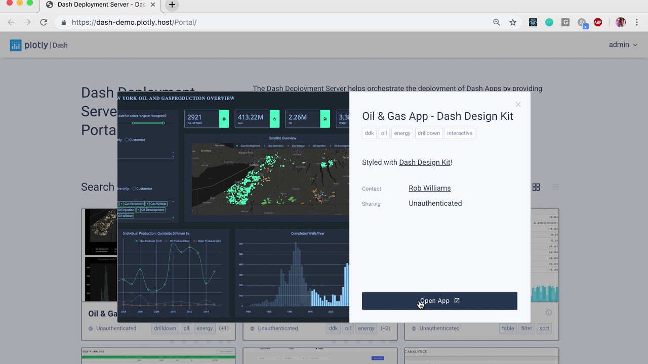Screen dimensions: 648x364
Task: View site info via lock icon
Action: pos(64,22)
